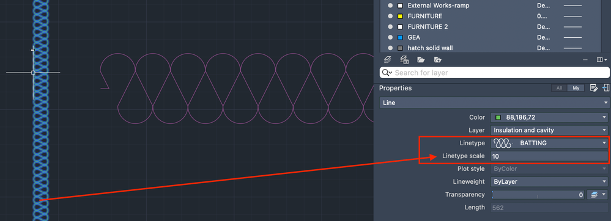
Task: Toggle visibility dot of FURNITURE 2 layer
Action: tap(390, 27)
